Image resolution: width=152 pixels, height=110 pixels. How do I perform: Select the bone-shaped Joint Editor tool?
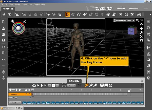[x=97, y=14]
